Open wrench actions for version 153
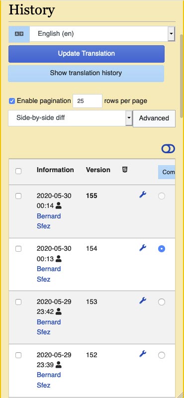 point(143,301)
